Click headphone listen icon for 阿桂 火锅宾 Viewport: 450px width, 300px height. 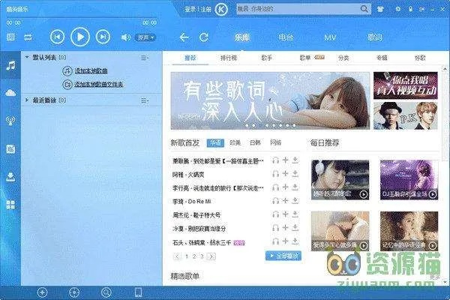pos(275,173)
